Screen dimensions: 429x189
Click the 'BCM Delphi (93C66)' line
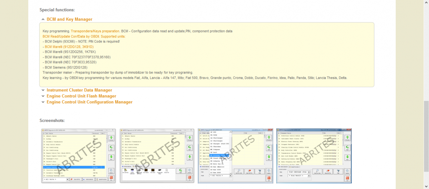click(x=81, y=42)
